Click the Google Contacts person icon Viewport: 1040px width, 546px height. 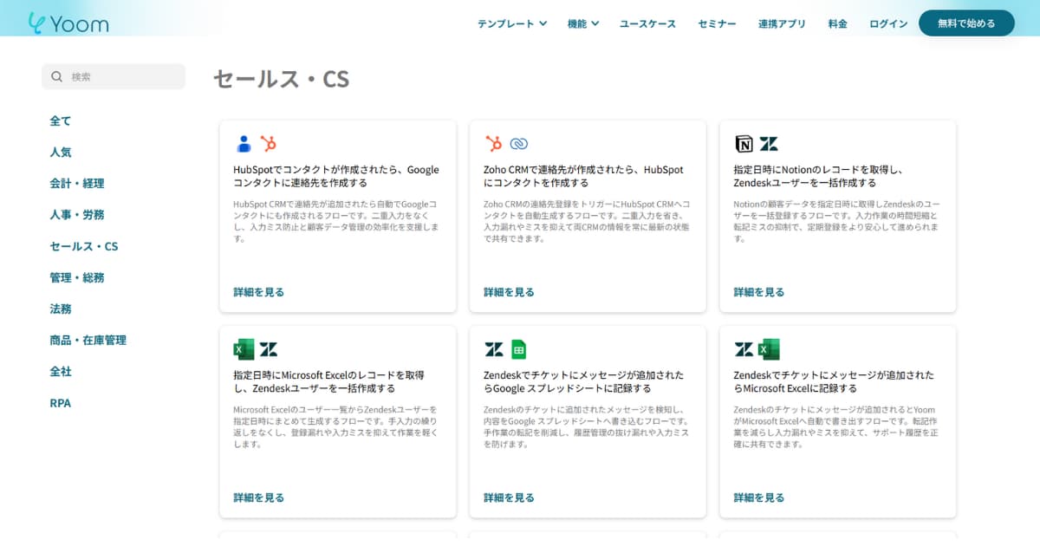[x=244, y=144]
